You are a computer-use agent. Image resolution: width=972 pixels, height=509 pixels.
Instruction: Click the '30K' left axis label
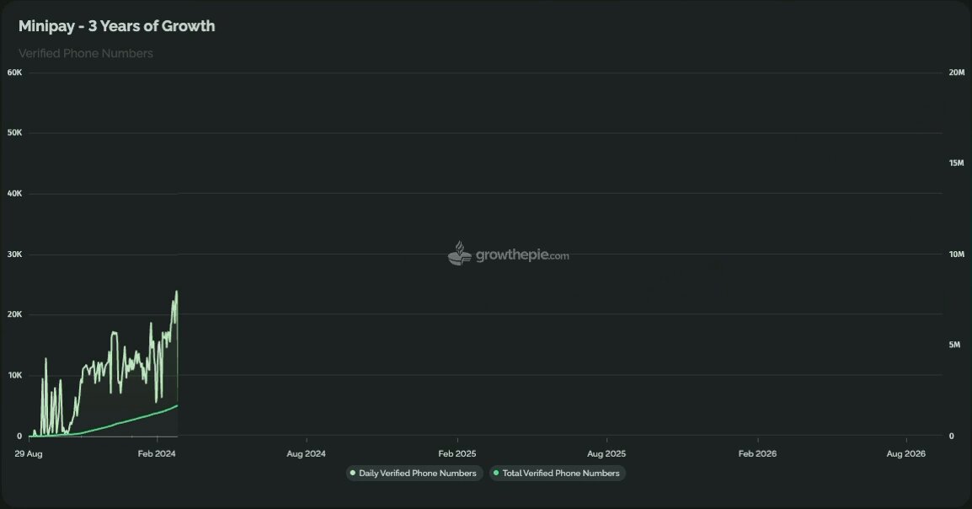click(x=15, y=254)
